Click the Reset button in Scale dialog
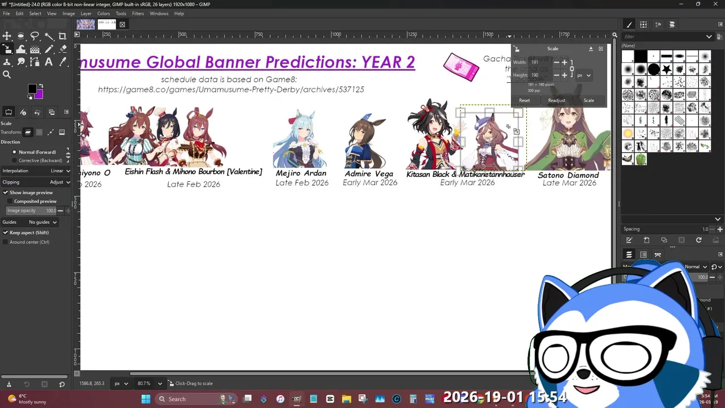 click(x=524, y=100)
